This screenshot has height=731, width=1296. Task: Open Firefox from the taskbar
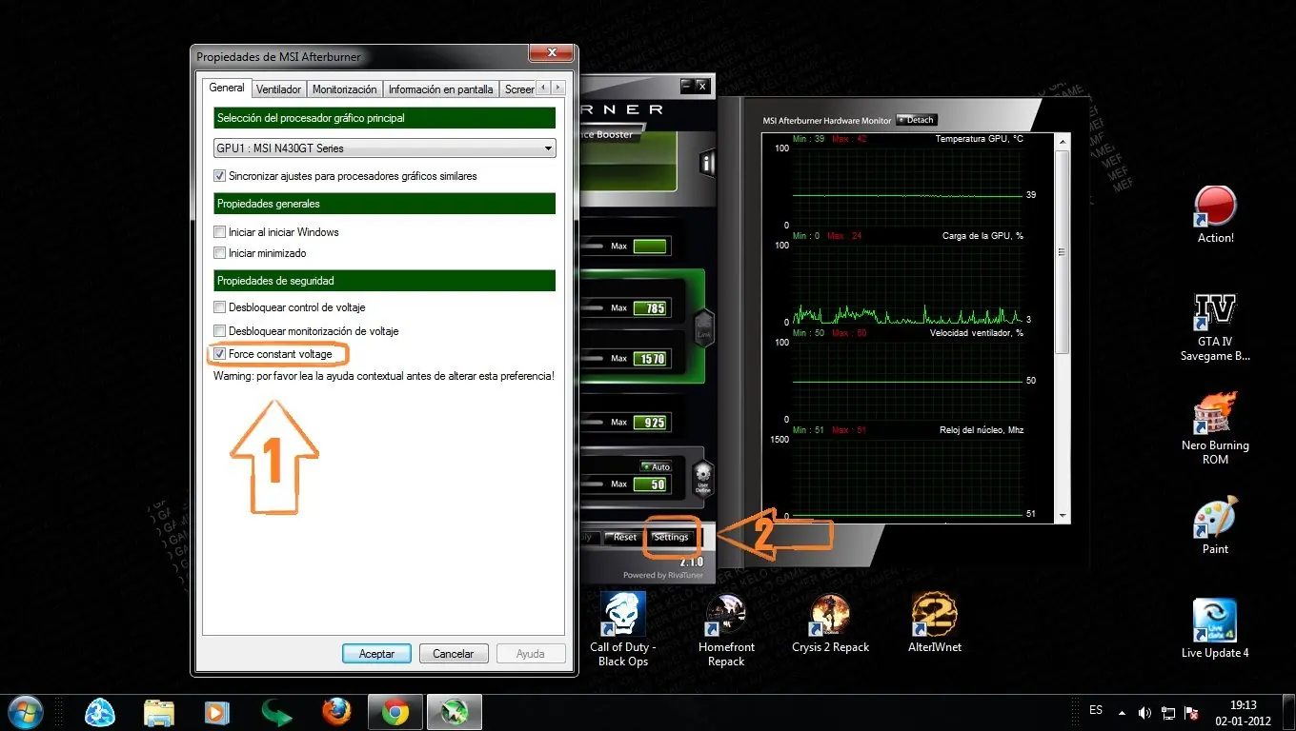coord(336,712)
